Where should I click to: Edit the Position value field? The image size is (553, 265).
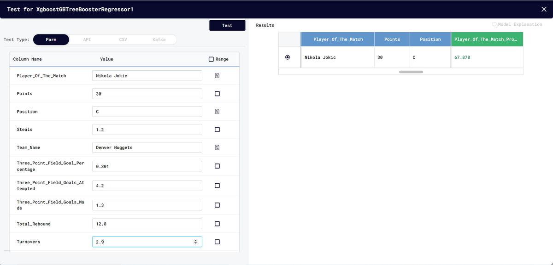coord(147,112)
